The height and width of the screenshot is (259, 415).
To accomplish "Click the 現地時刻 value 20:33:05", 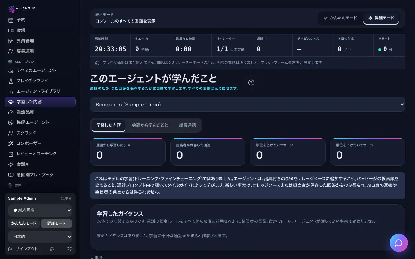I will (110, 49).
